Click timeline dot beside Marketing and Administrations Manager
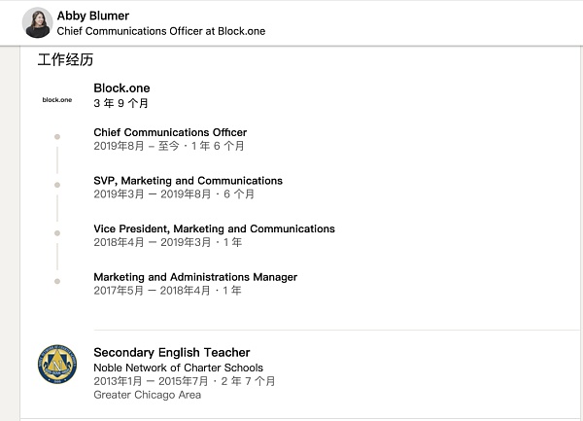583x421 pixels. point(57,281)
